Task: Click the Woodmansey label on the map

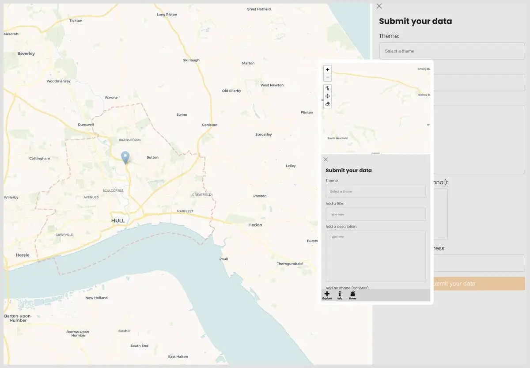Action: tap(58, 81)
